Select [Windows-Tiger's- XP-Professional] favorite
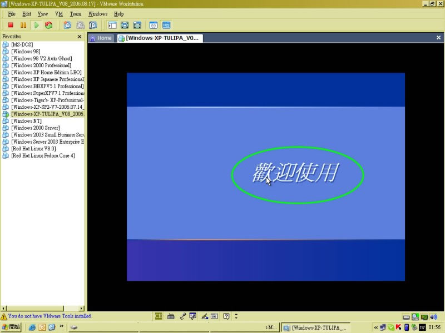 47,100
